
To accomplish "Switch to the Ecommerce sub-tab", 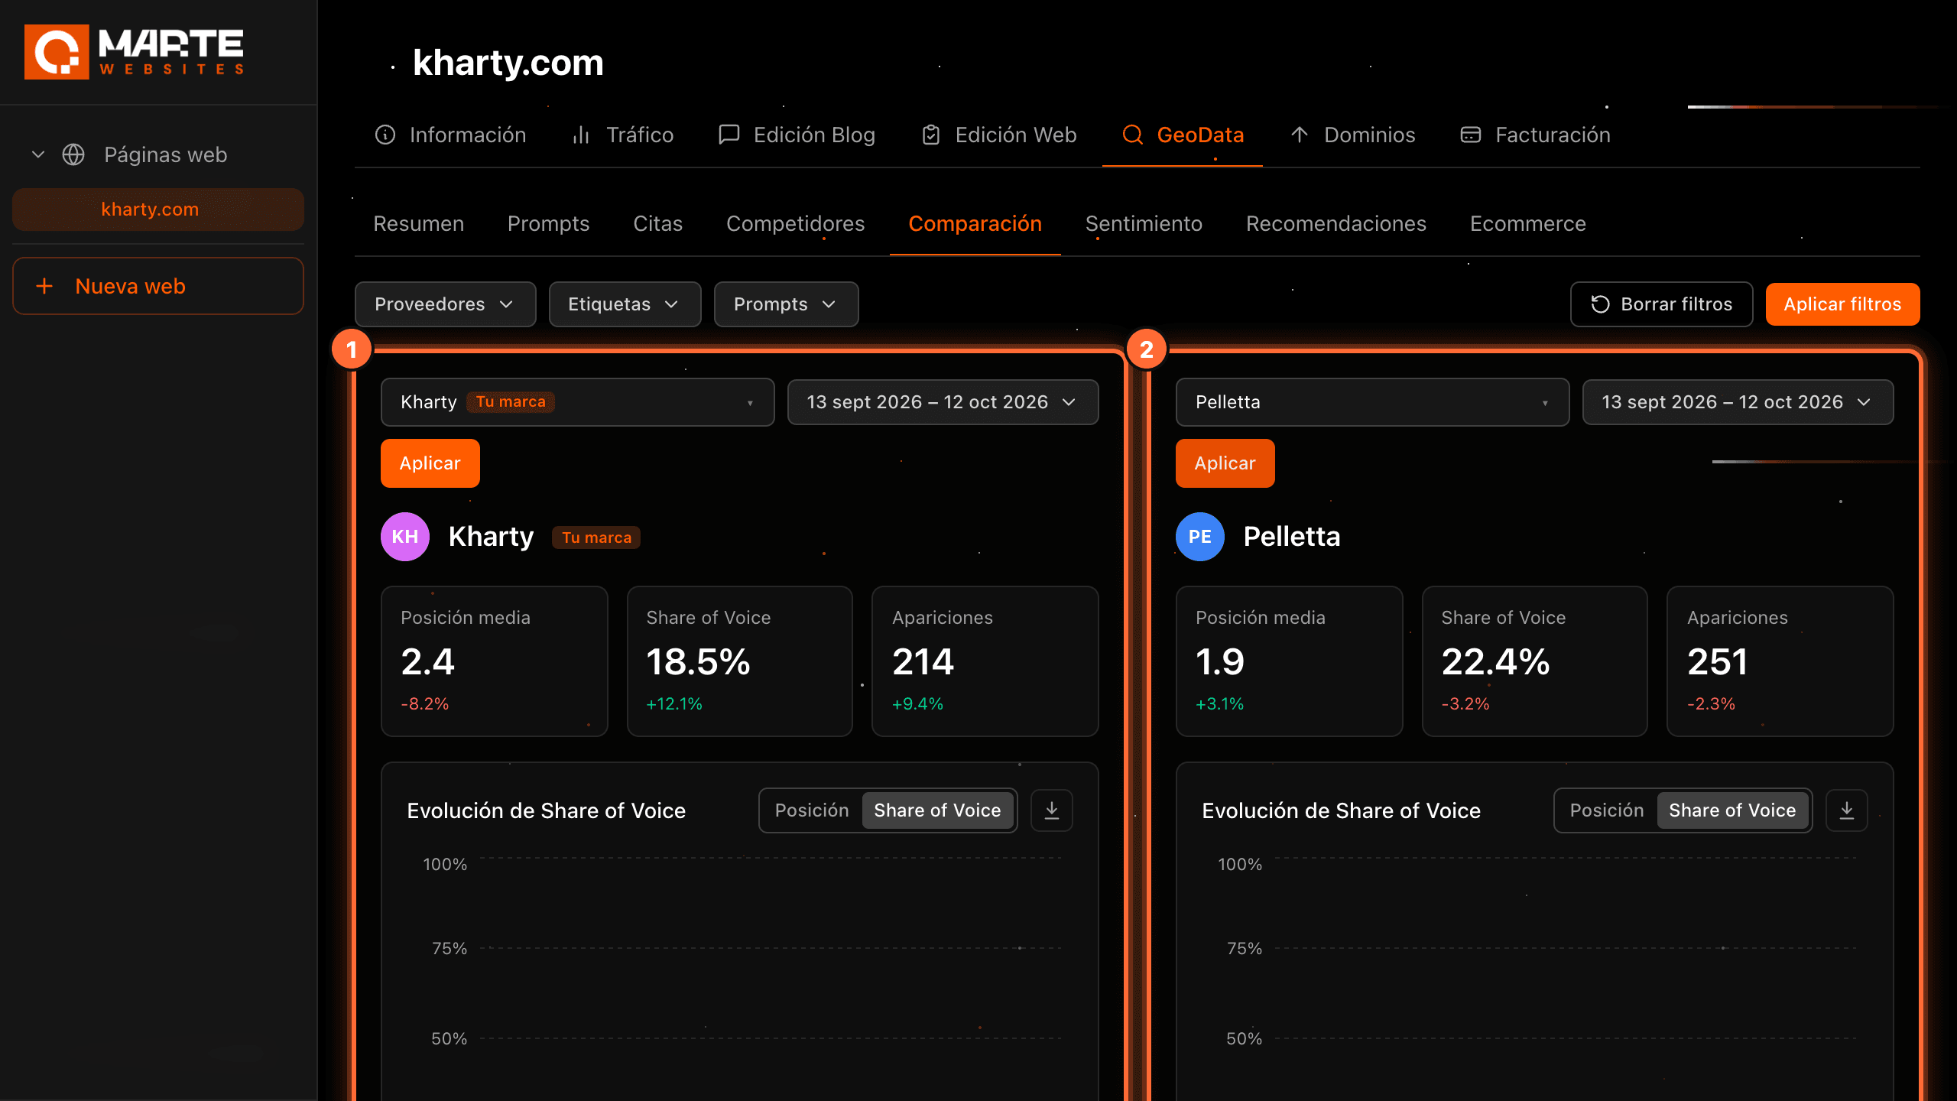I will click(1527, 223).
